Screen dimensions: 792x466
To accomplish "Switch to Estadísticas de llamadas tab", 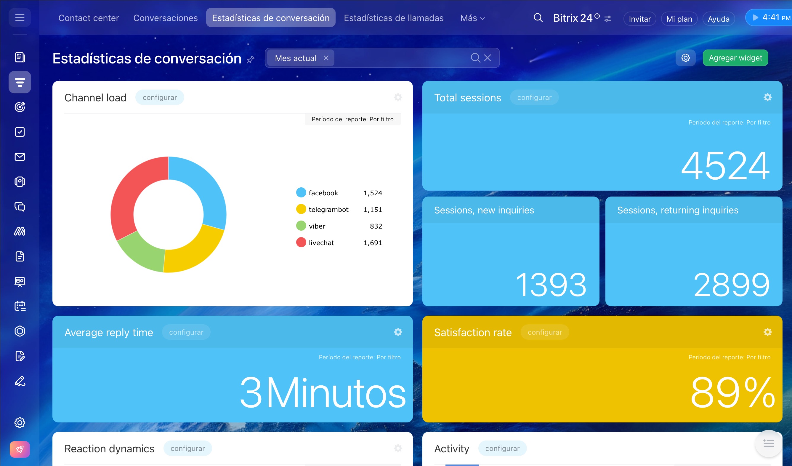I will click(x=394, y=18).
